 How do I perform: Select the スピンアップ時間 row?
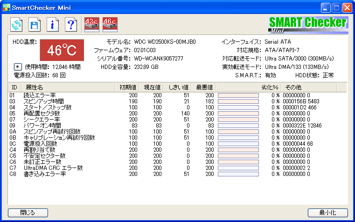[177, 101]
